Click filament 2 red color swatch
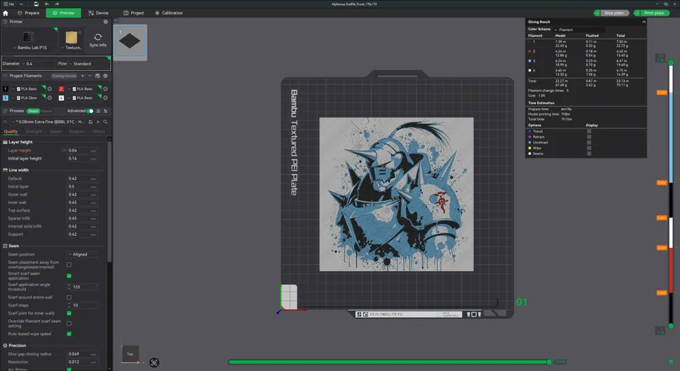 pos(61,89)
